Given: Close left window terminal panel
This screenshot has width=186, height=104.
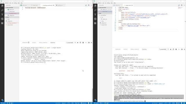Looking at the screenshot, I should click(91, 42).
